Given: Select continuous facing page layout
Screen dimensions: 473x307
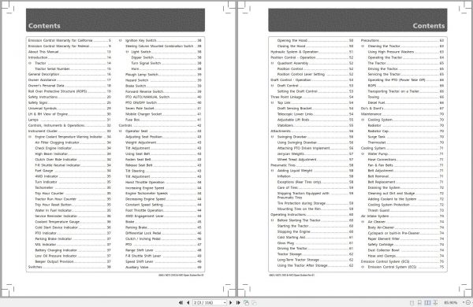Looking at the screenshot, I should [435, 303].
